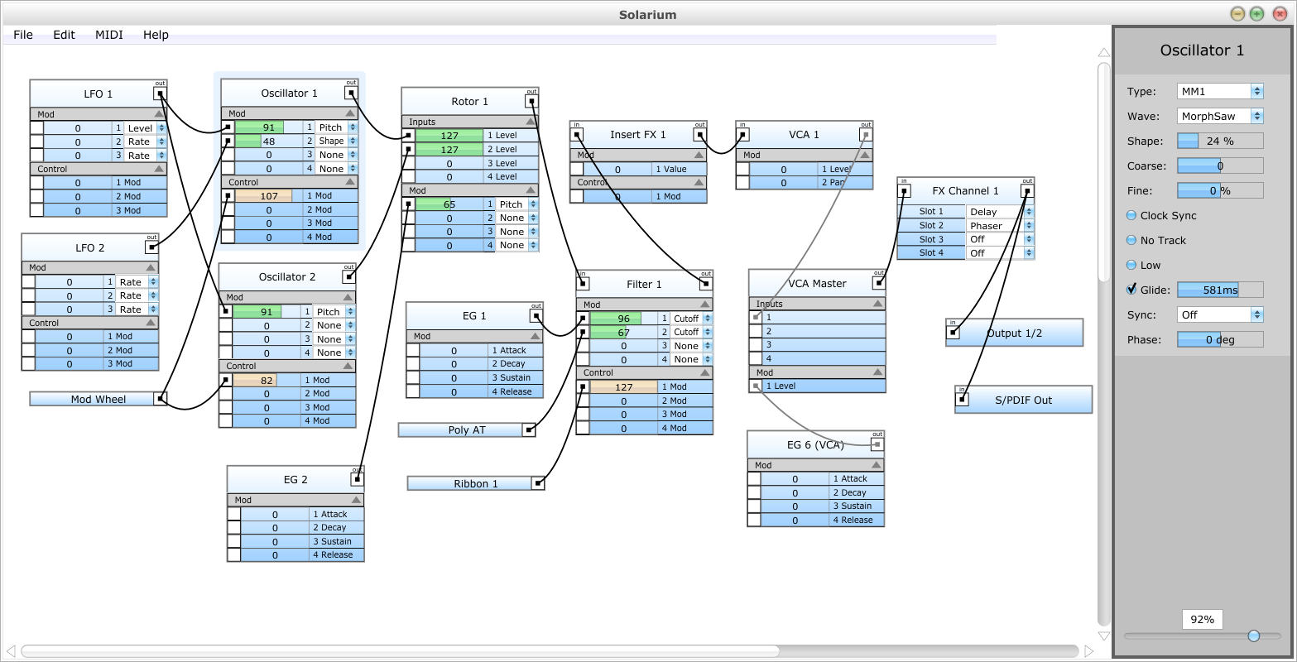Click the LFO 2 out port
This screenshot has width=1297, height=662.
152,247
